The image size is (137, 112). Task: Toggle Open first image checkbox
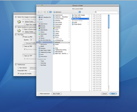tap(25, 24)
